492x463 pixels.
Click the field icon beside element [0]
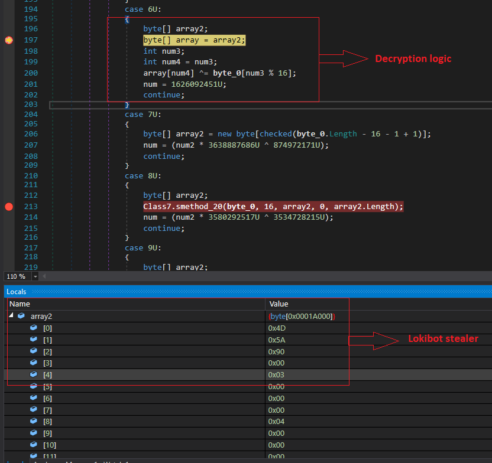(34, 328)
